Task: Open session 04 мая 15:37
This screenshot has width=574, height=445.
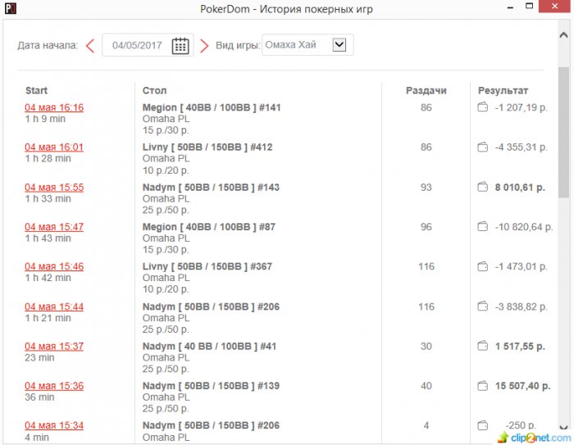Action: click(54, 346)
